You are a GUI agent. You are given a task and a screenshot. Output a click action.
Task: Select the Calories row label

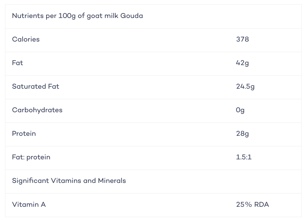click(x=26, y=39)
